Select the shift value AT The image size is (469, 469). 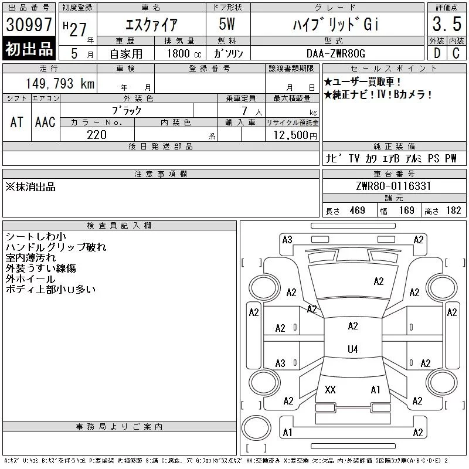click(x=16, y=122)
